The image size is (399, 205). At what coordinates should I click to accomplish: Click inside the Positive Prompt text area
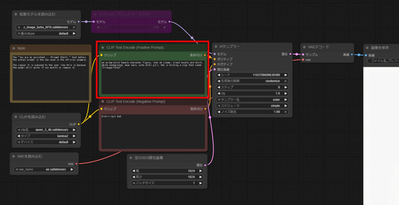click(x=153, y=78)
